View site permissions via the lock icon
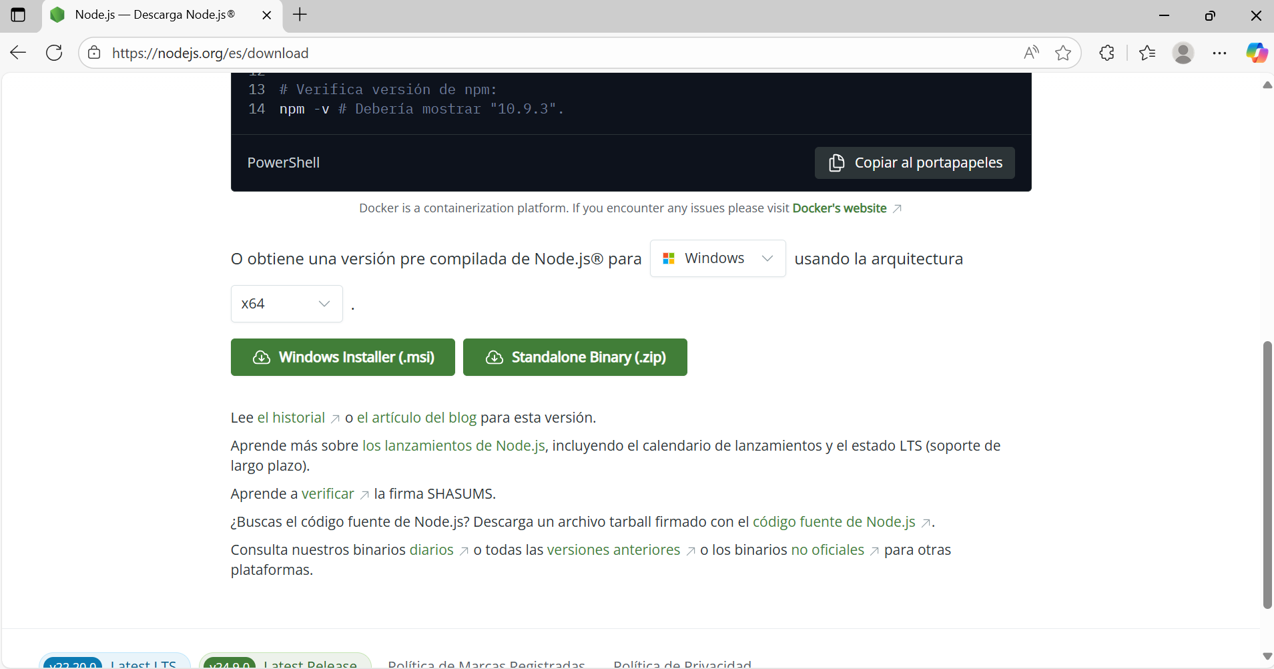Screen dimensions: 1274x669 click(94, 53)
